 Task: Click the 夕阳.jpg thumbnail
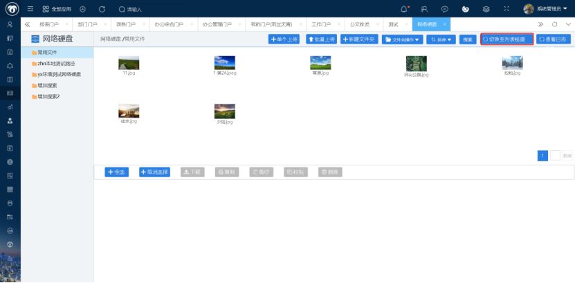[x=224, y=111]
